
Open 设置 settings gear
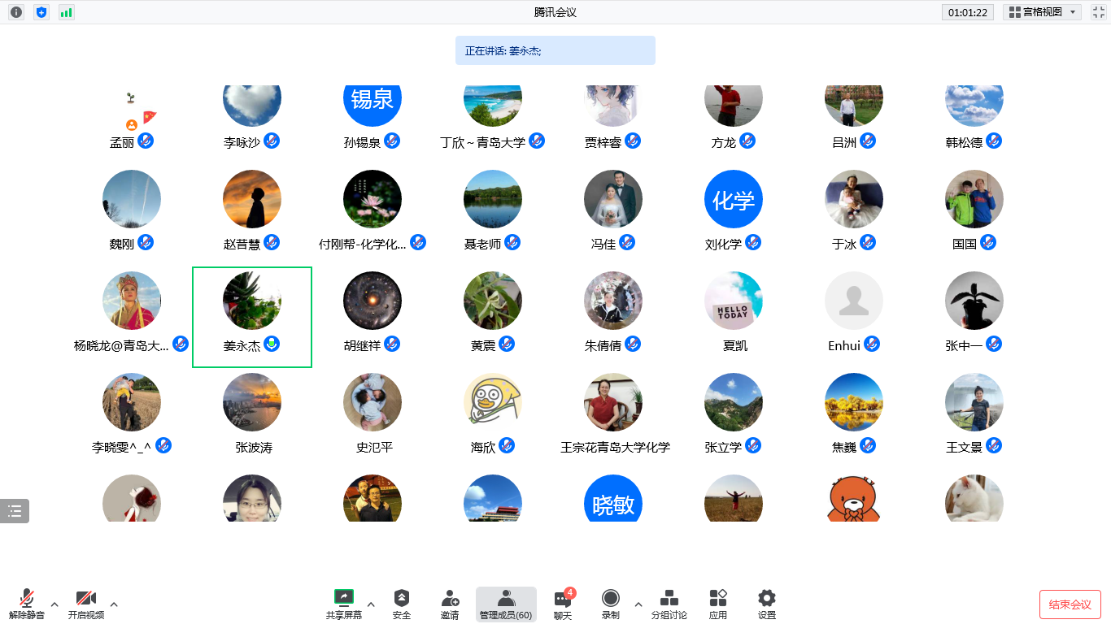click(766, 604)
